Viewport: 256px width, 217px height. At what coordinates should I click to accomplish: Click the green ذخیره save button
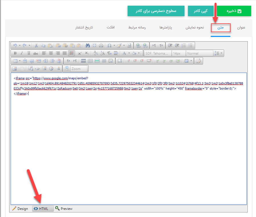[x=234, y=11]
